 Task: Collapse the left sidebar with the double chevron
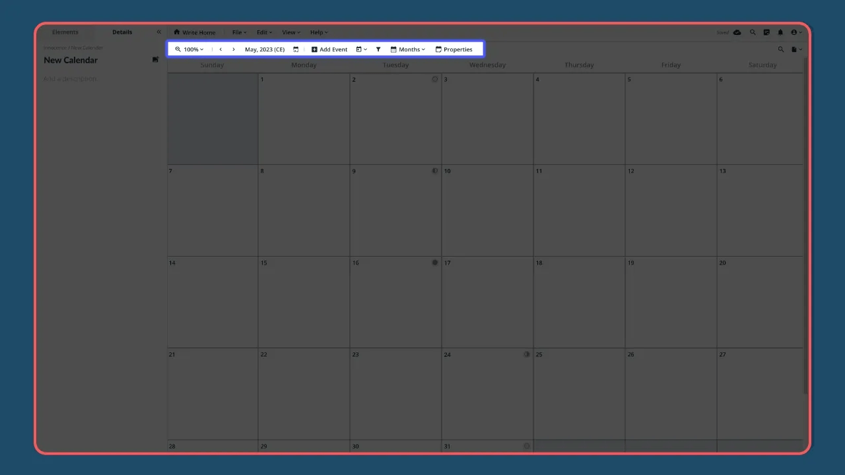(x=158, y=32)
